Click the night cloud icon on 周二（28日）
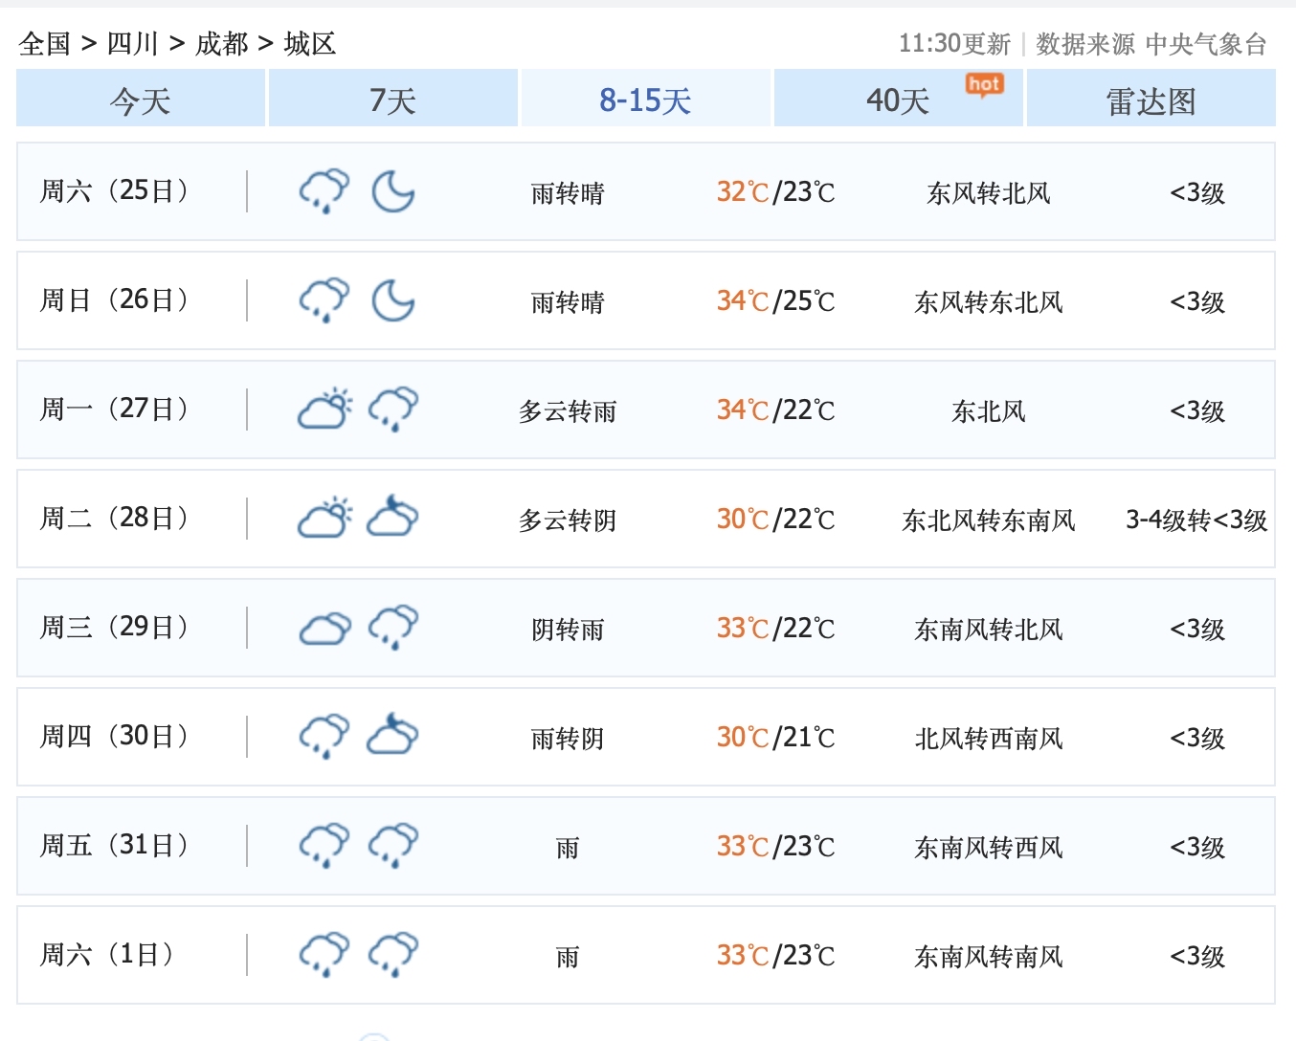 click(x=393, y=519)
